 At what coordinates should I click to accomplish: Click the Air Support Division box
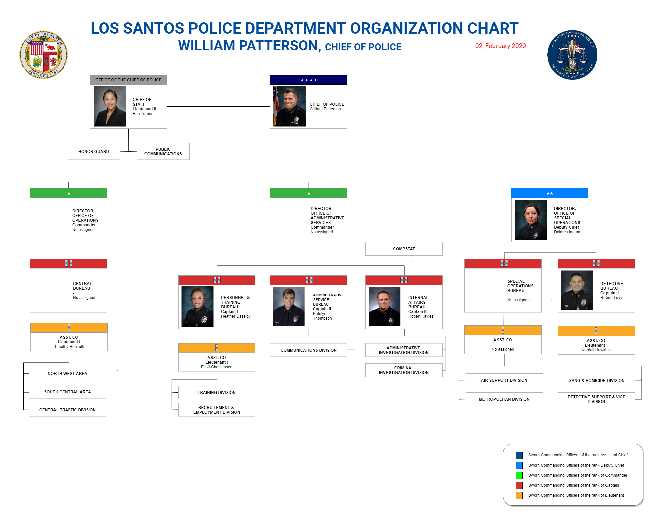click(x=504, y=380)
